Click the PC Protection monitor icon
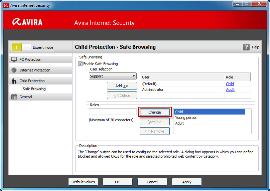270x191 pixels. (14, 59)
